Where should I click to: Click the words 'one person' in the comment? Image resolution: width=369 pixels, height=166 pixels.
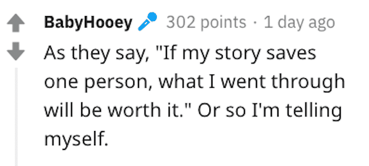[97, 82]
